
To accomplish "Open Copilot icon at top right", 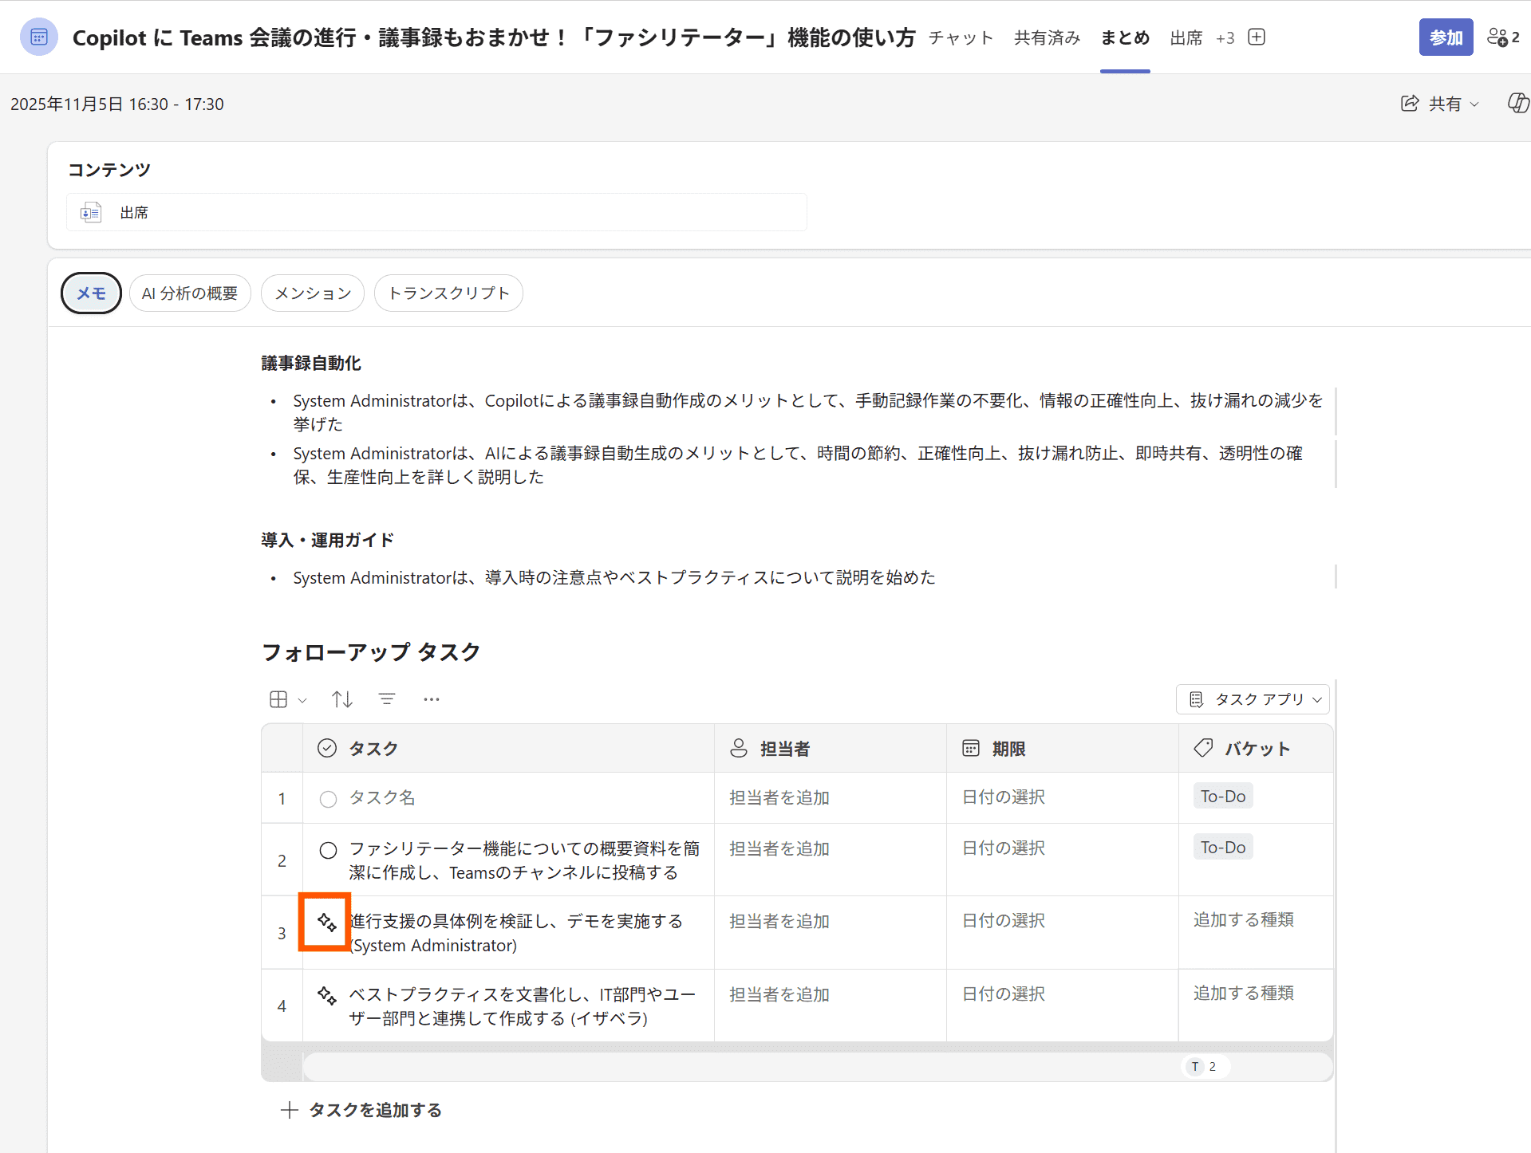I will pyautogui.click(x=1517, y=103).
